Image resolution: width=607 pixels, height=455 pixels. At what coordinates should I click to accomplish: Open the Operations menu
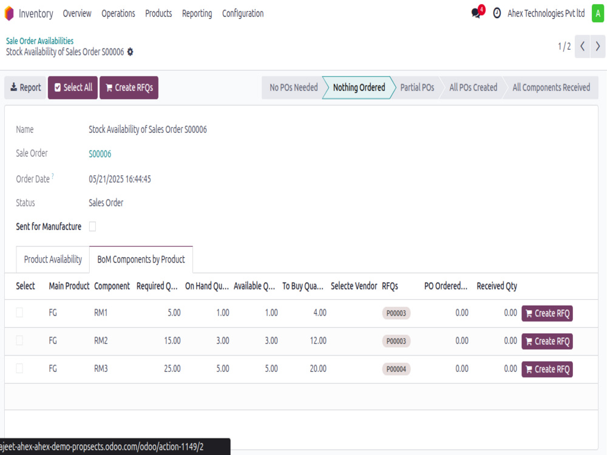[118, 13]
